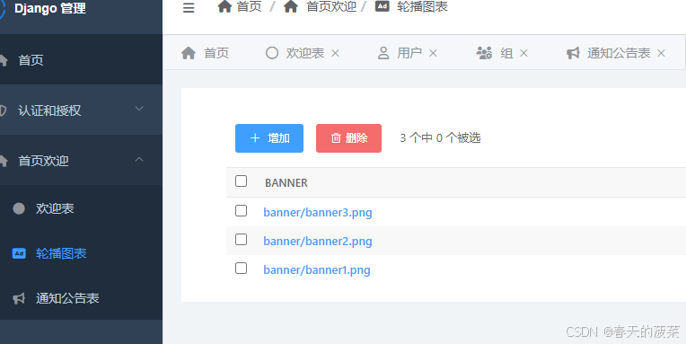The width and height of the screenshot is (686, 344).
Task: Click circle icon on 欢迎表 tab
Action: tap(272, 53)
